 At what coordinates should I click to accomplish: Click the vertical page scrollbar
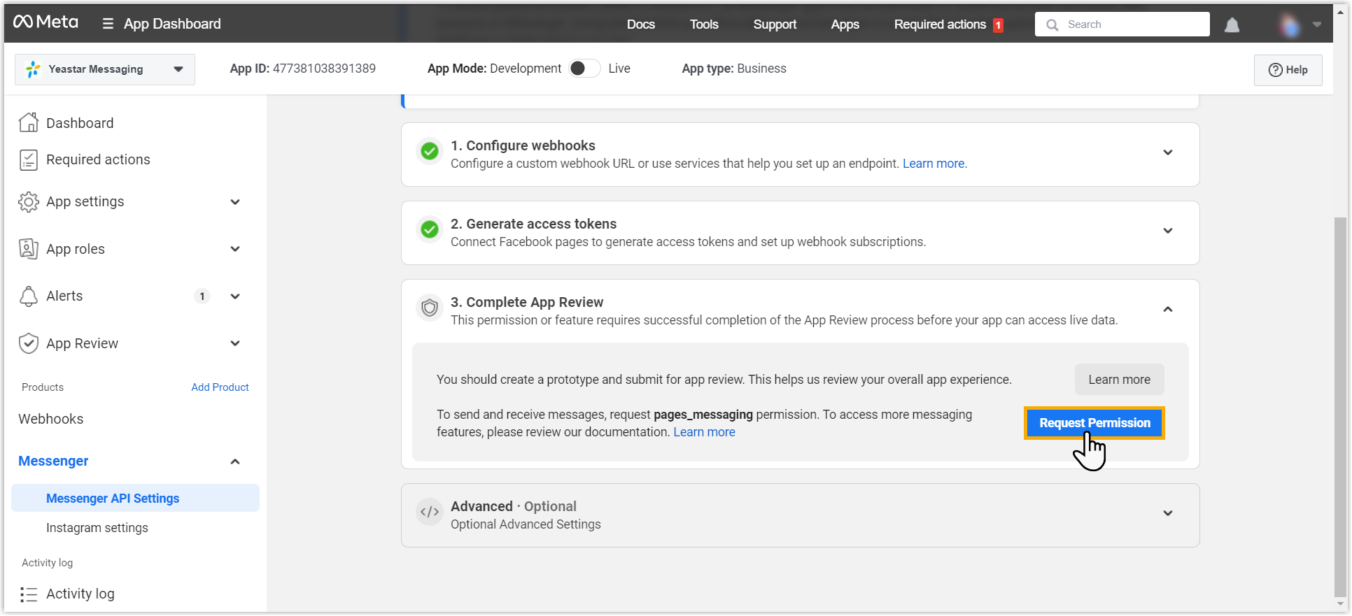tap(1340, 406)
